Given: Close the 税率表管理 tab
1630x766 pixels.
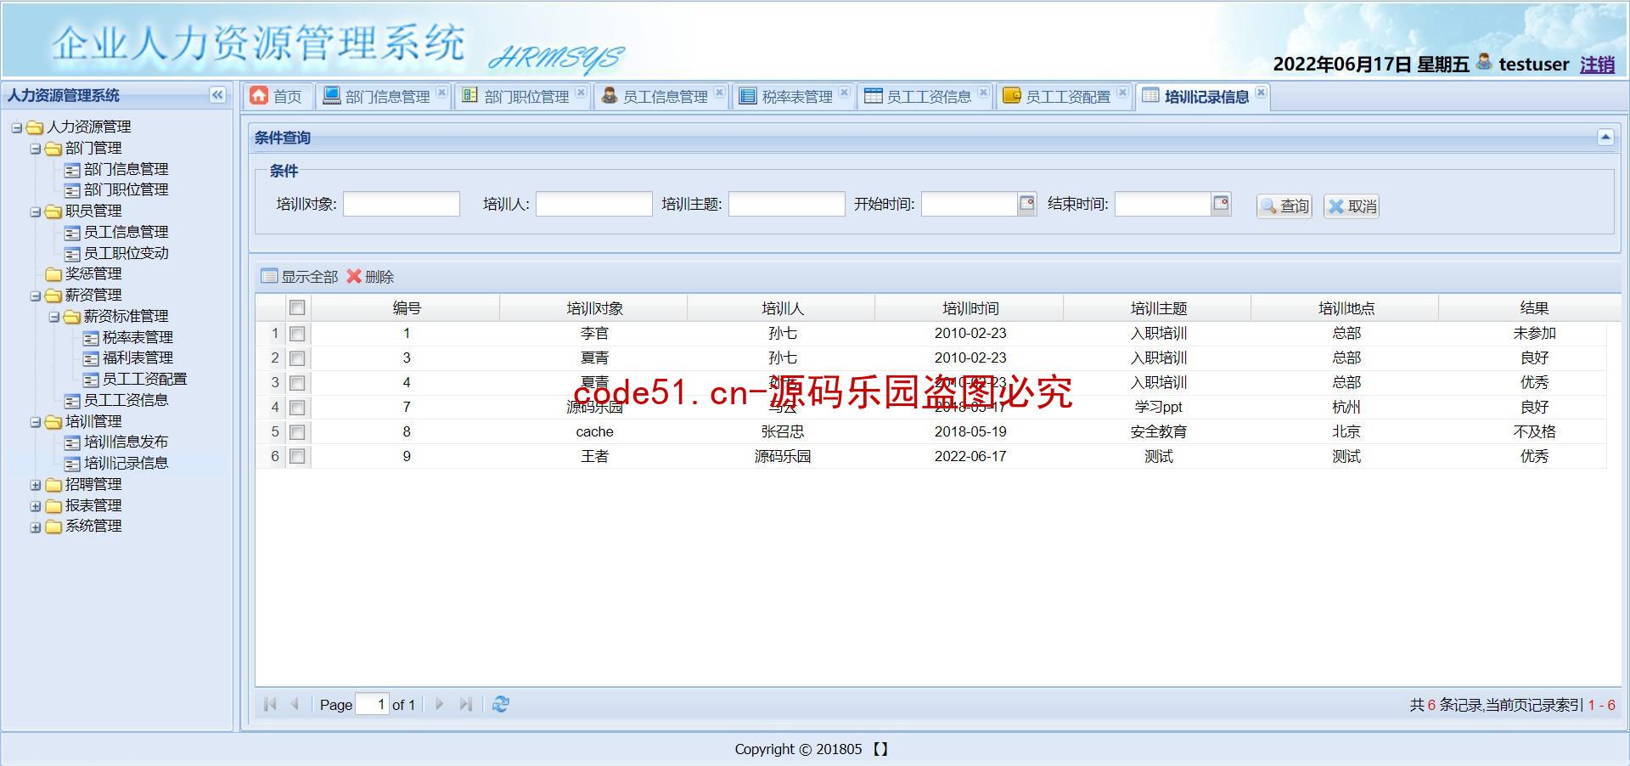Looking at the screenshot, I should [844, 93].
